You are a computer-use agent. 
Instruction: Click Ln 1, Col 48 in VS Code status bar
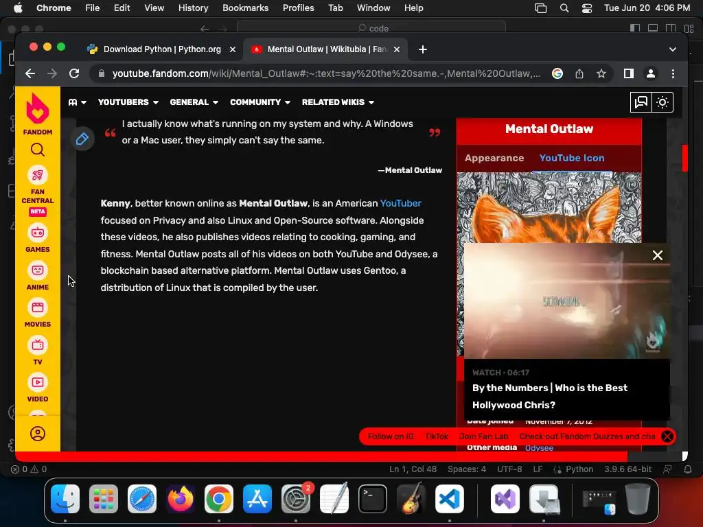(413, 469)
